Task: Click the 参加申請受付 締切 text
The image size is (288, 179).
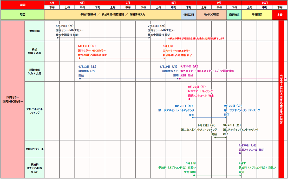Action: click(x=159, y=35)
